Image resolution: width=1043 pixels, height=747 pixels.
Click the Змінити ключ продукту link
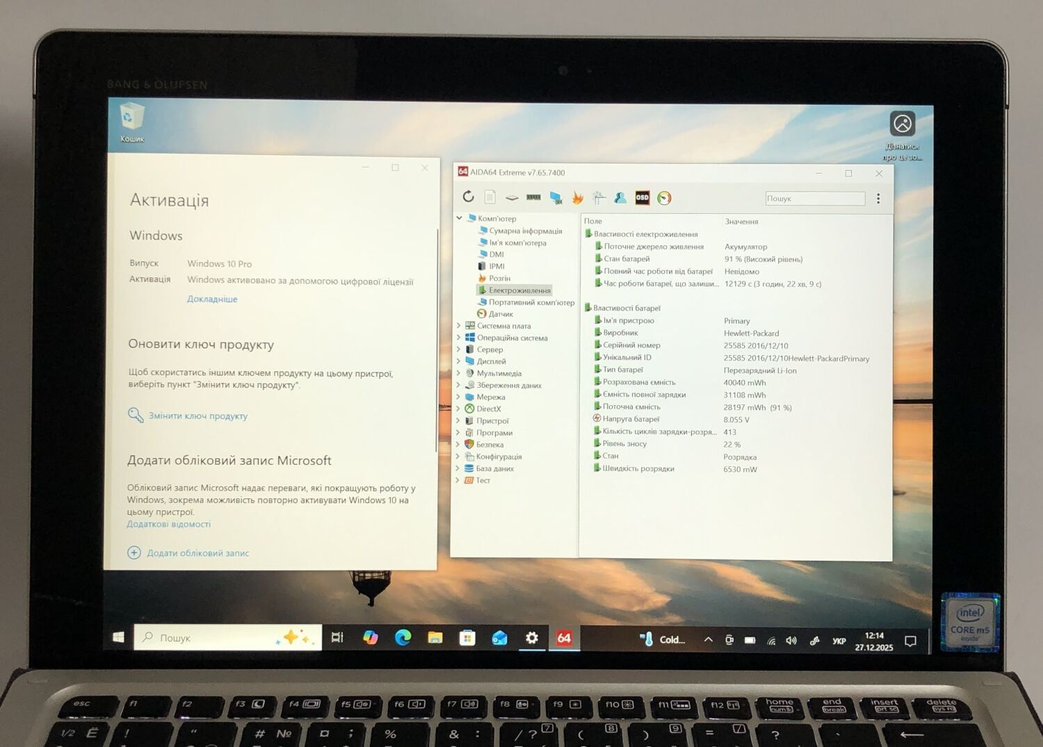point(197,416)
